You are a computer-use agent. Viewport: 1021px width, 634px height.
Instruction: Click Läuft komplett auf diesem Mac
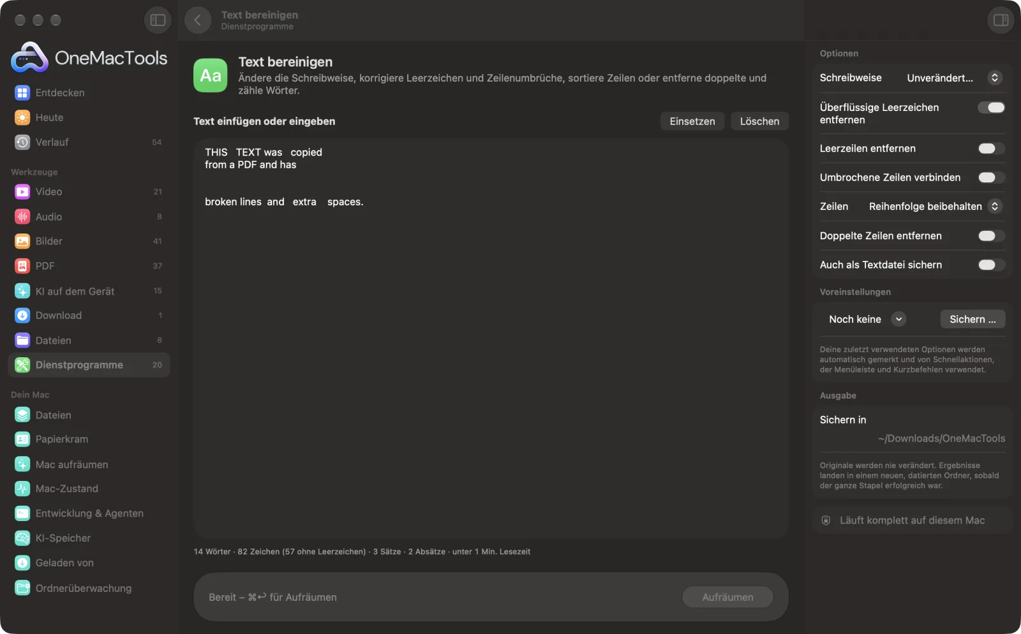click(912, 520)
